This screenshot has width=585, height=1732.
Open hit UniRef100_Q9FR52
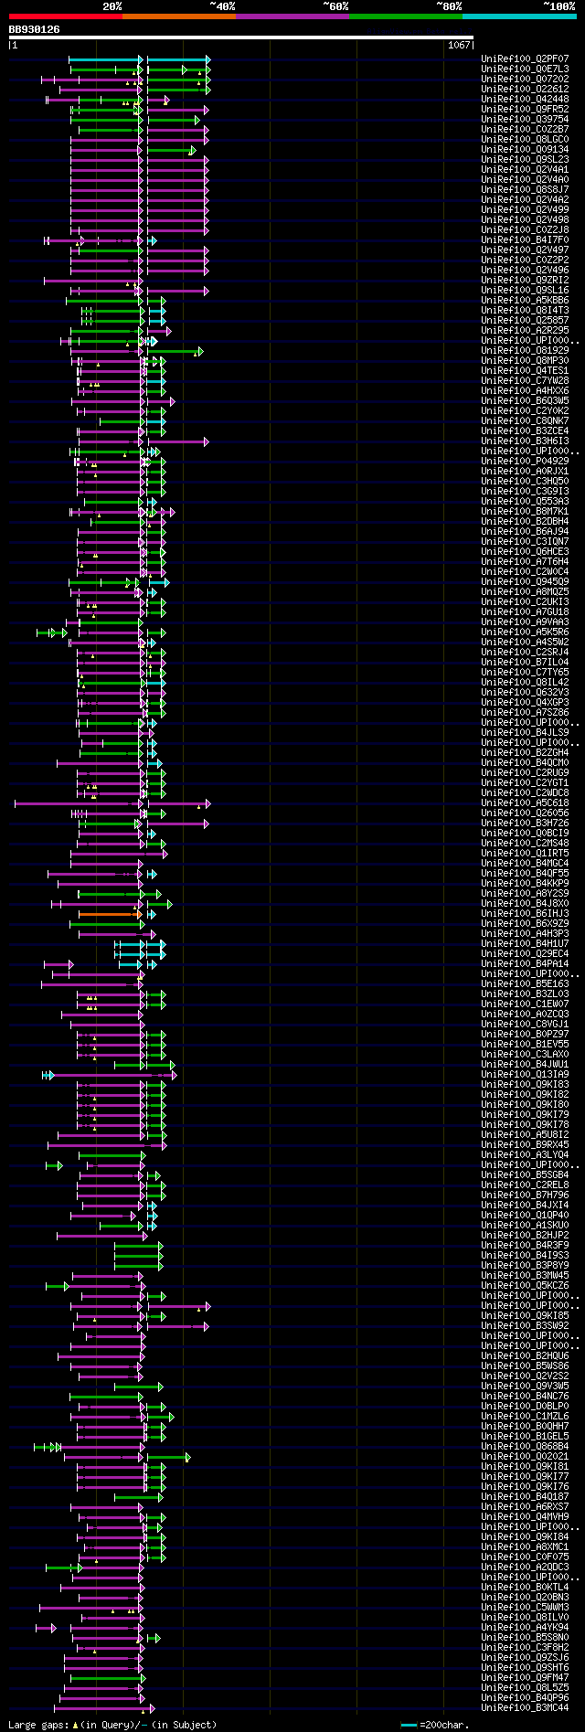[525, 110]
